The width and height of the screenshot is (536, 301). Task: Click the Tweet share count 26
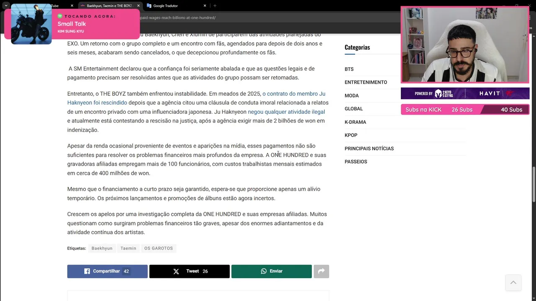(205, 271)
